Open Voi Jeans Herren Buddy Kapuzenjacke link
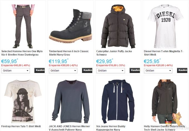Screen dimensions: 189x131 click(111, 128)
